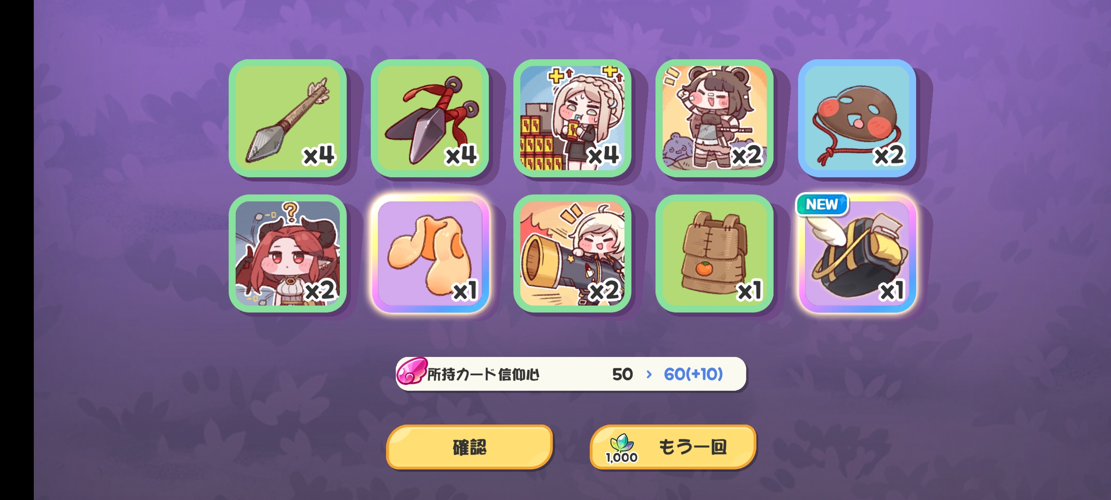Draw again with もう一回 button

coord(673,447)
